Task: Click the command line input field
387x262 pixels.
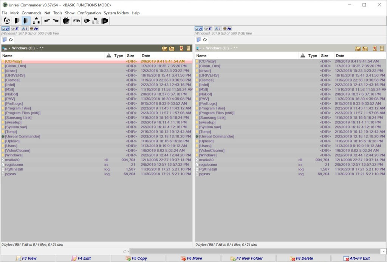Action: coord(255,251)
